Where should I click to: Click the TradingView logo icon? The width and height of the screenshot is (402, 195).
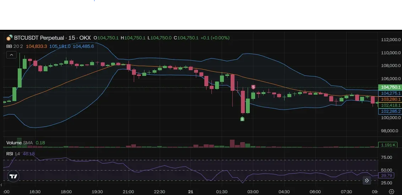[13, 176]
